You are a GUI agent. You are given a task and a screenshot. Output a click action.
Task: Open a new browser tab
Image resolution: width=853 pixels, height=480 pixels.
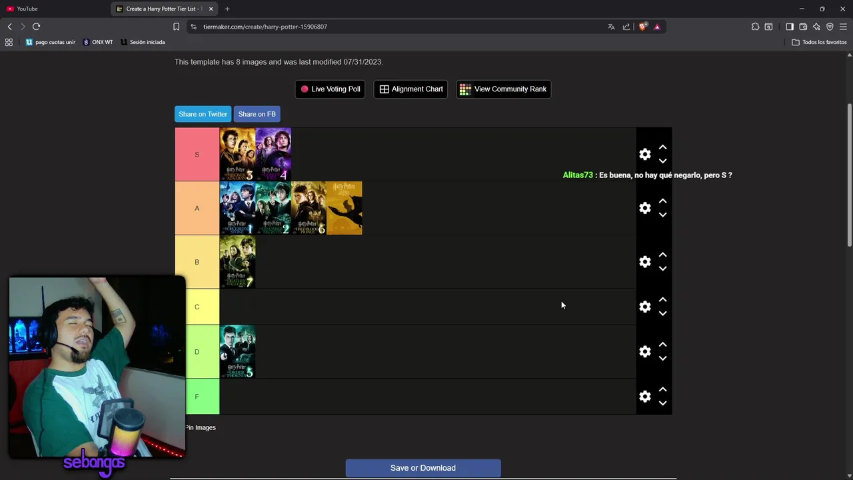click(x=227, y=9)
